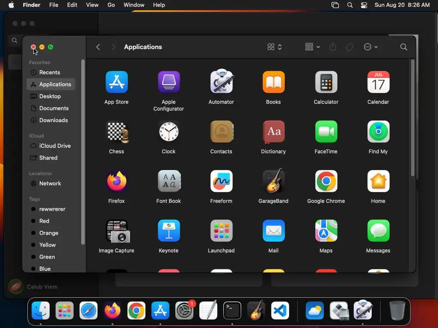438x328 pixels.
Task: Open Stage Manager icon in menu bar
Action: (335, 5)
